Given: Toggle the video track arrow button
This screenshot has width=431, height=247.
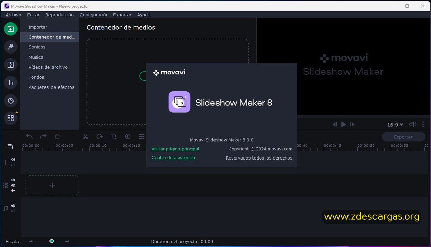Looking at the screenshot, I should [x=13, y=191].
